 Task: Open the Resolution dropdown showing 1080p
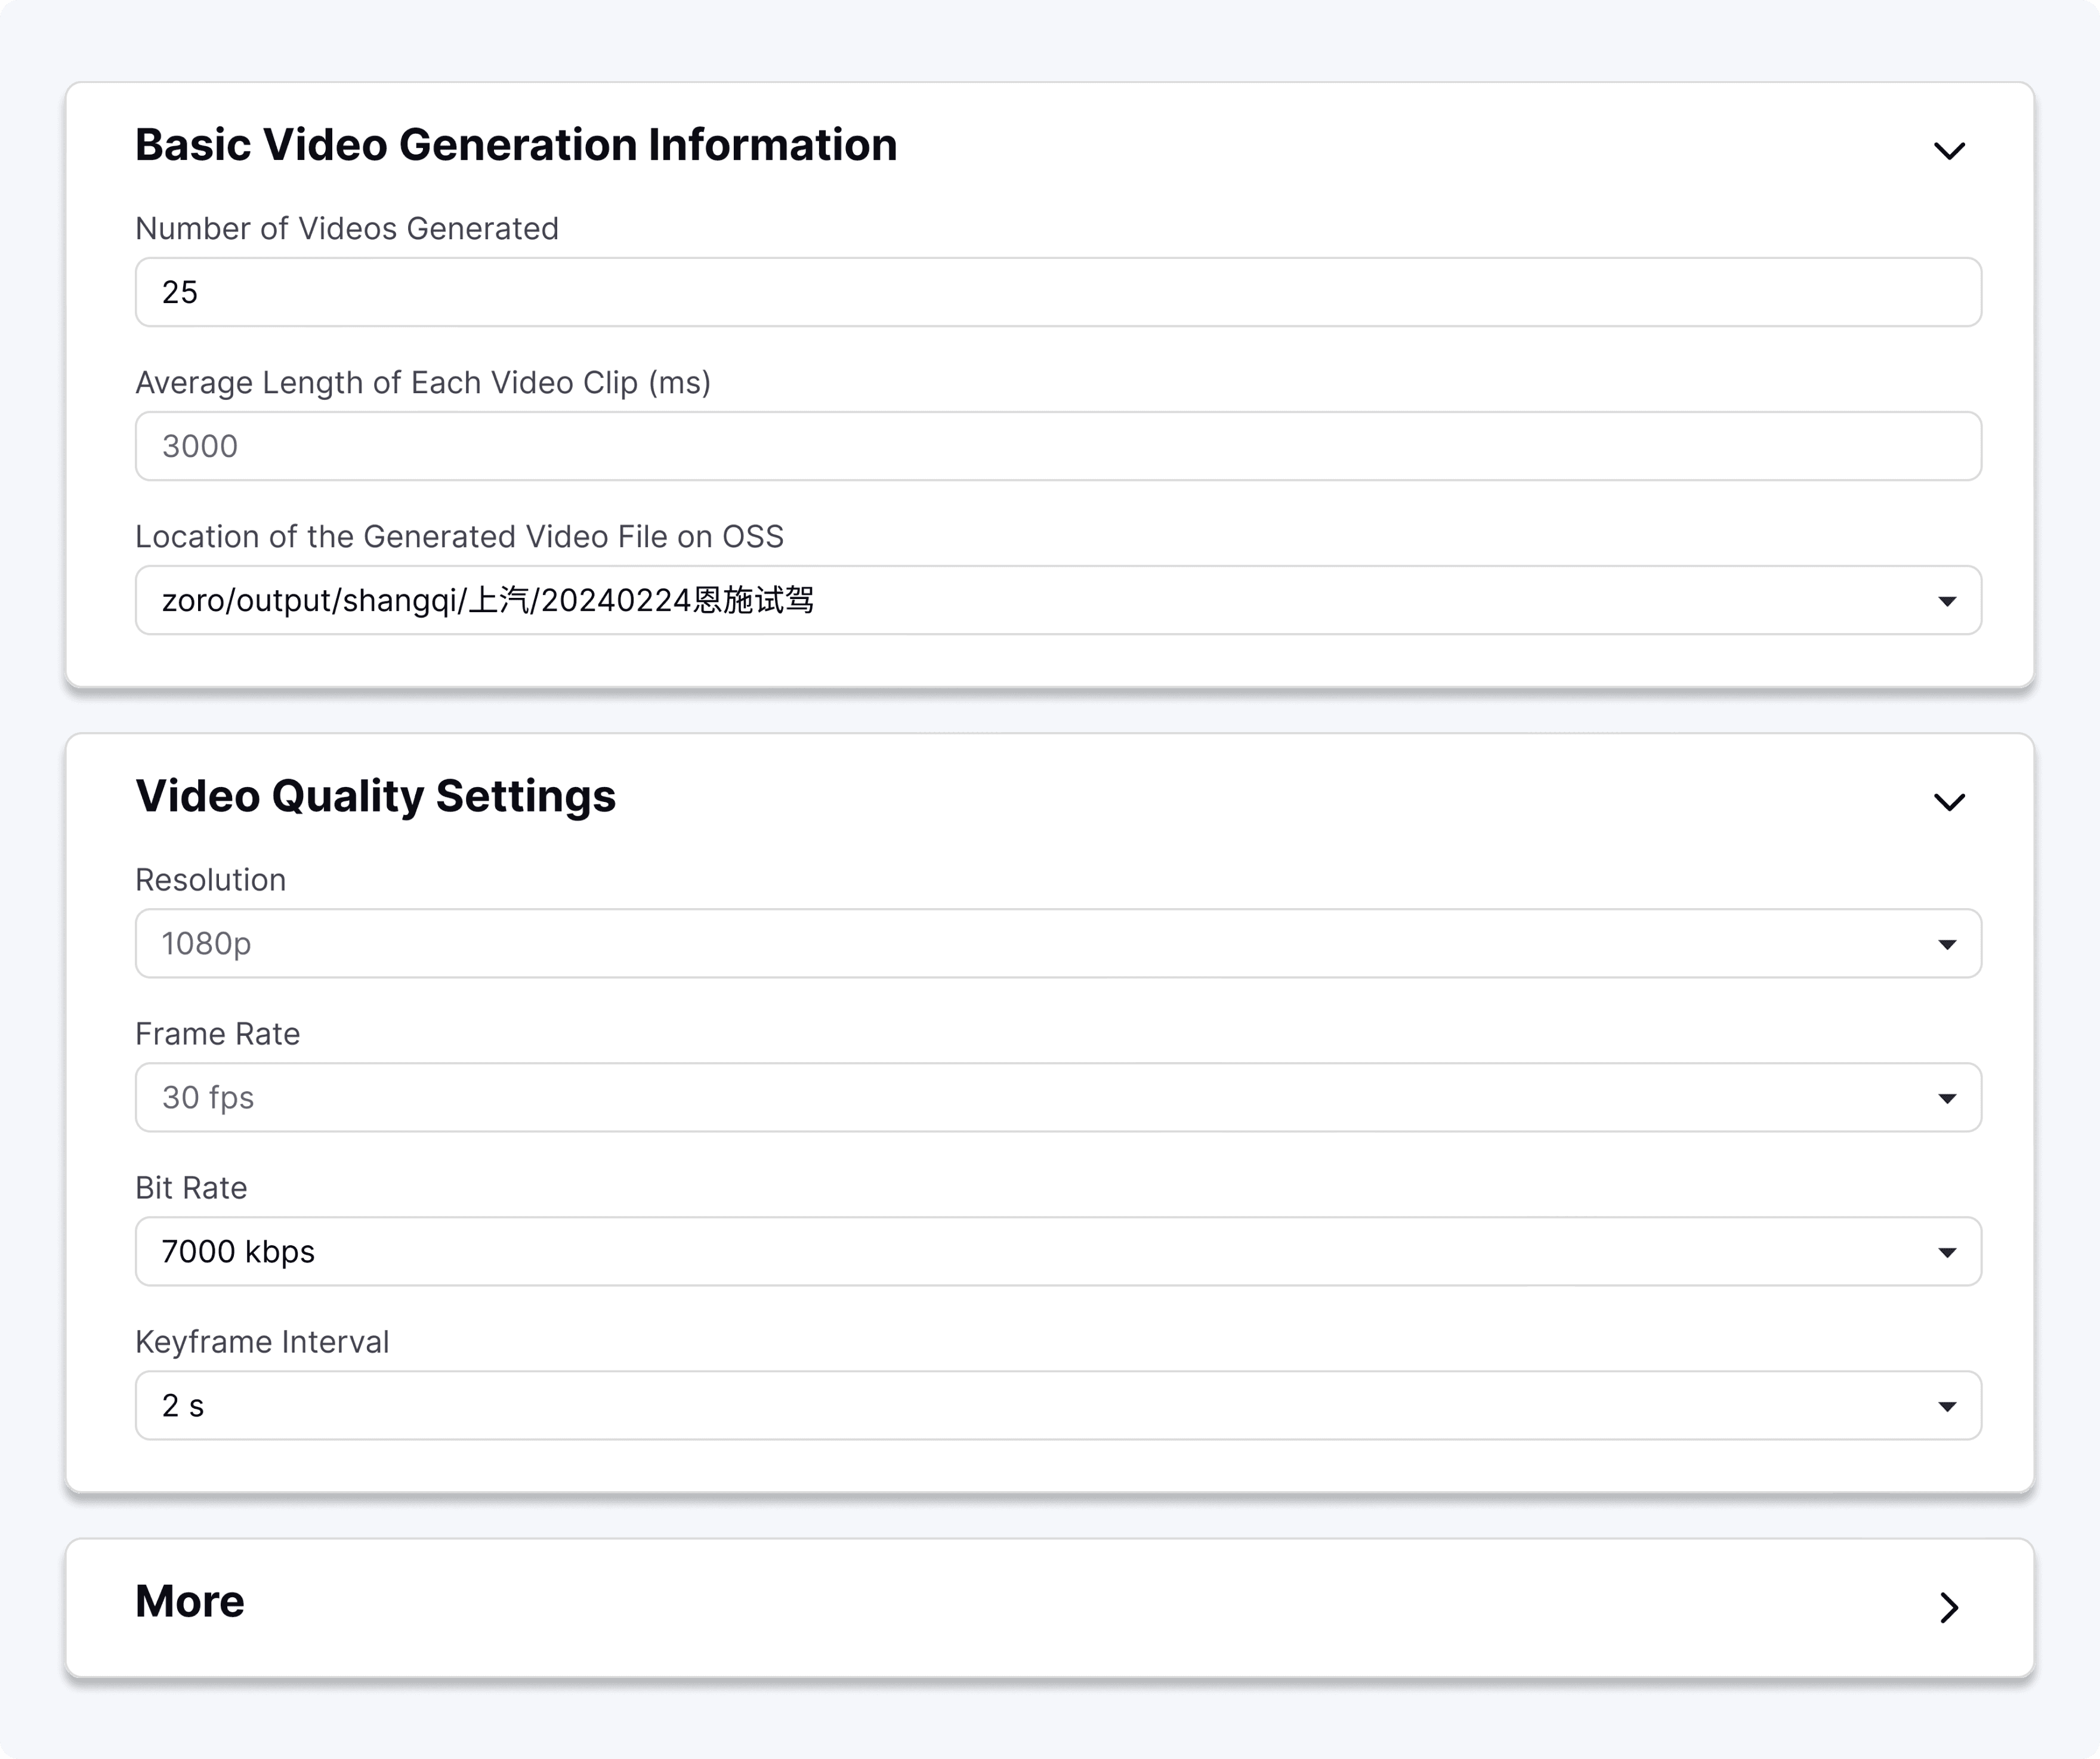1058,943
